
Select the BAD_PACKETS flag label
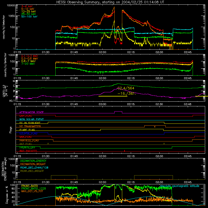[28, 151]
